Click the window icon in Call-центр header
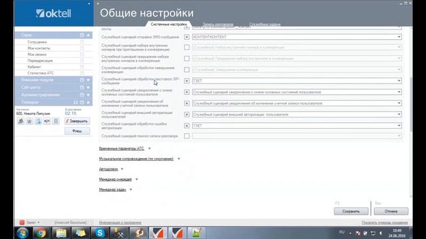 82,88
